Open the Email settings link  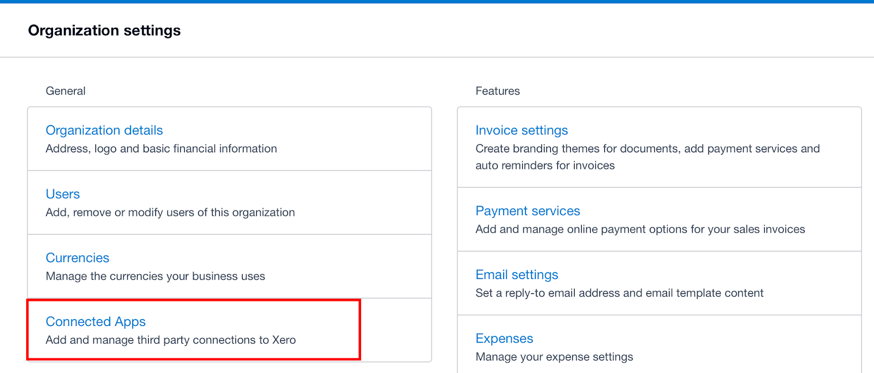(516, 275)
